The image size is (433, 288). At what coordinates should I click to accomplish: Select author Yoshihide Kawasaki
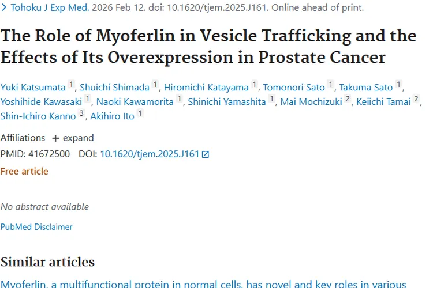[41, 102]
